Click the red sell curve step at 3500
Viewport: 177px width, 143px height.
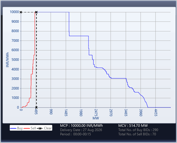point(32,74)
